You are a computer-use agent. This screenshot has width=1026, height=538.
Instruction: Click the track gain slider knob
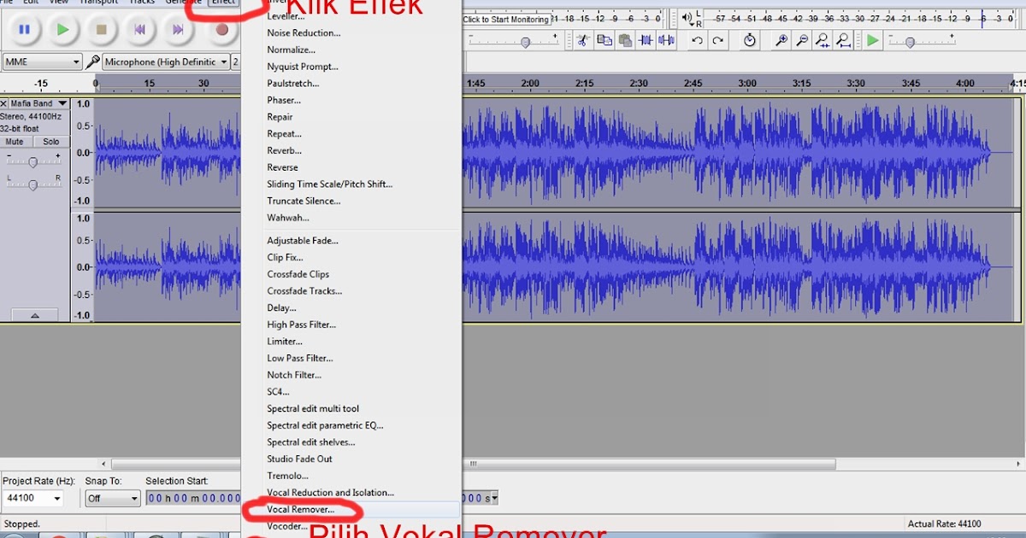pos(33,162)
